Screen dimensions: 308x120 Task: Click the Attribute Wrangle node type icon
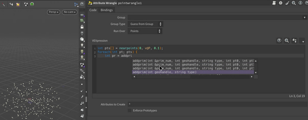point(90,3)
